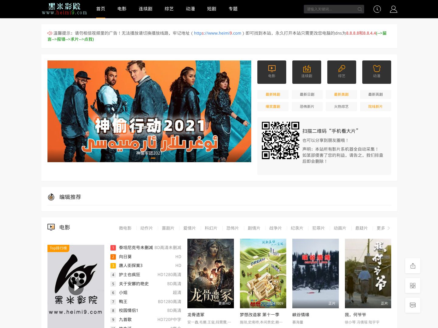The image size is (438, 328).
Task: Click the play button on Top排行榜 poster
Action: (76, 287)
